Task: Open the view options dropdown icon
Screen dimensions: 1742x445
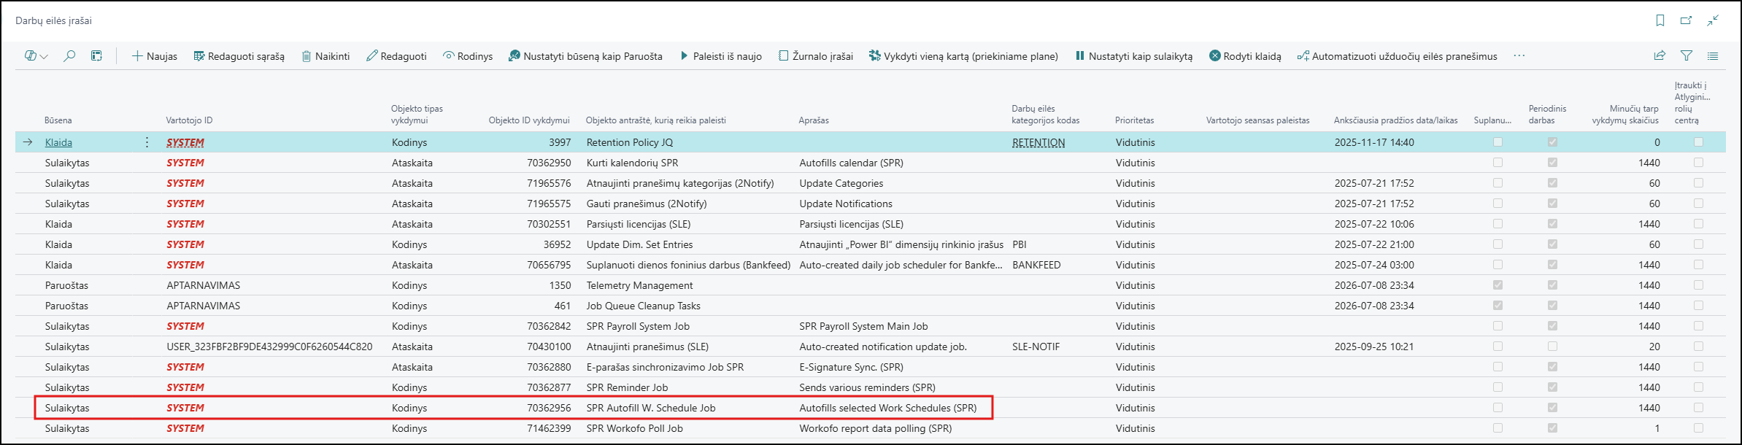Action: 36,56
